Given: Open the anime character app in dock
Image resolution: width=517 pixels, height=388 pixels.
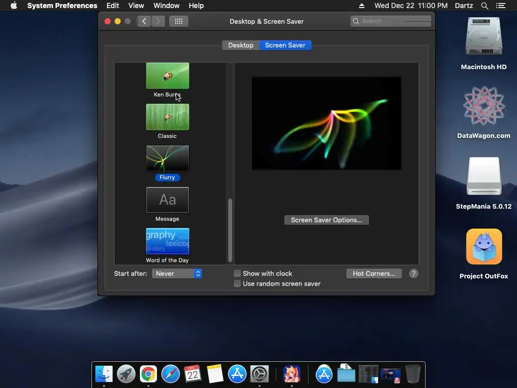Looking at the screenshot, I should [292, 374].
